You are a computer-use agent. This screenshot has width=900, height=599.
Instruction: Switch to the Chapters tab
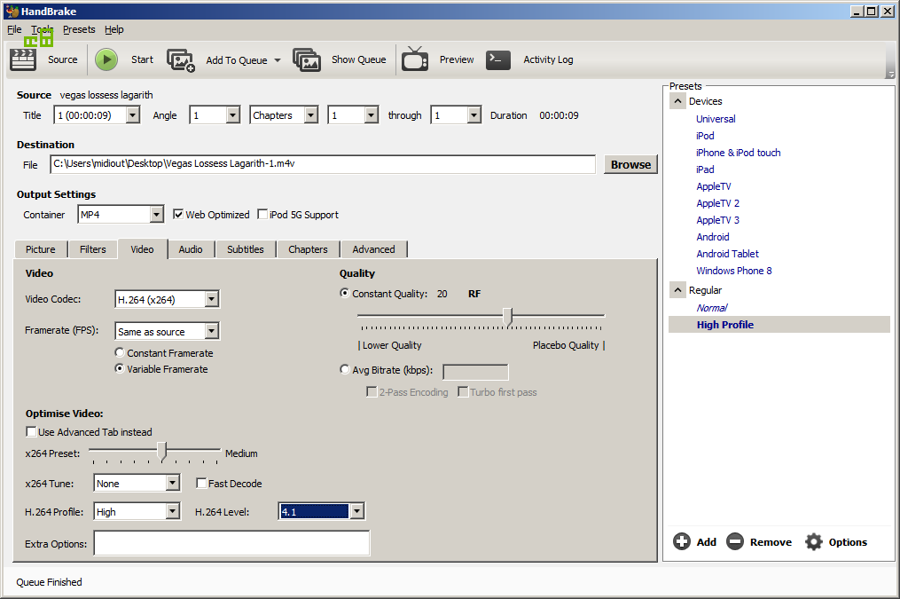click(x=308, y=249)
